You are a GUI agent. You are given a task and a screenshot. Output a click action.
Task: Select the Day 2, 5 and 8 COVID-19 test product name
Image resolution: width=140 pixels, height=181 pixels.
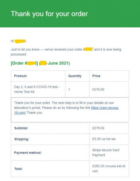pyautogui.click(x=37, y=89)
